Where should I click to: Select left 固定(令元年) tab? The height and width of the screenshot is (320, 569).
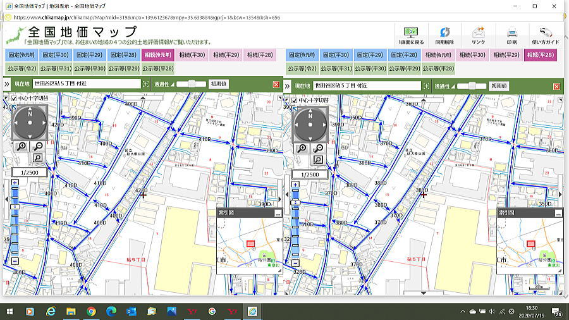pyautogui.click(x=21, y=55)
